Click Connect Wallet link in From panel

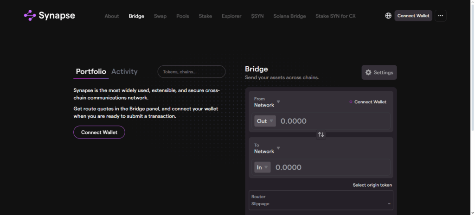[x=370, y=102]
